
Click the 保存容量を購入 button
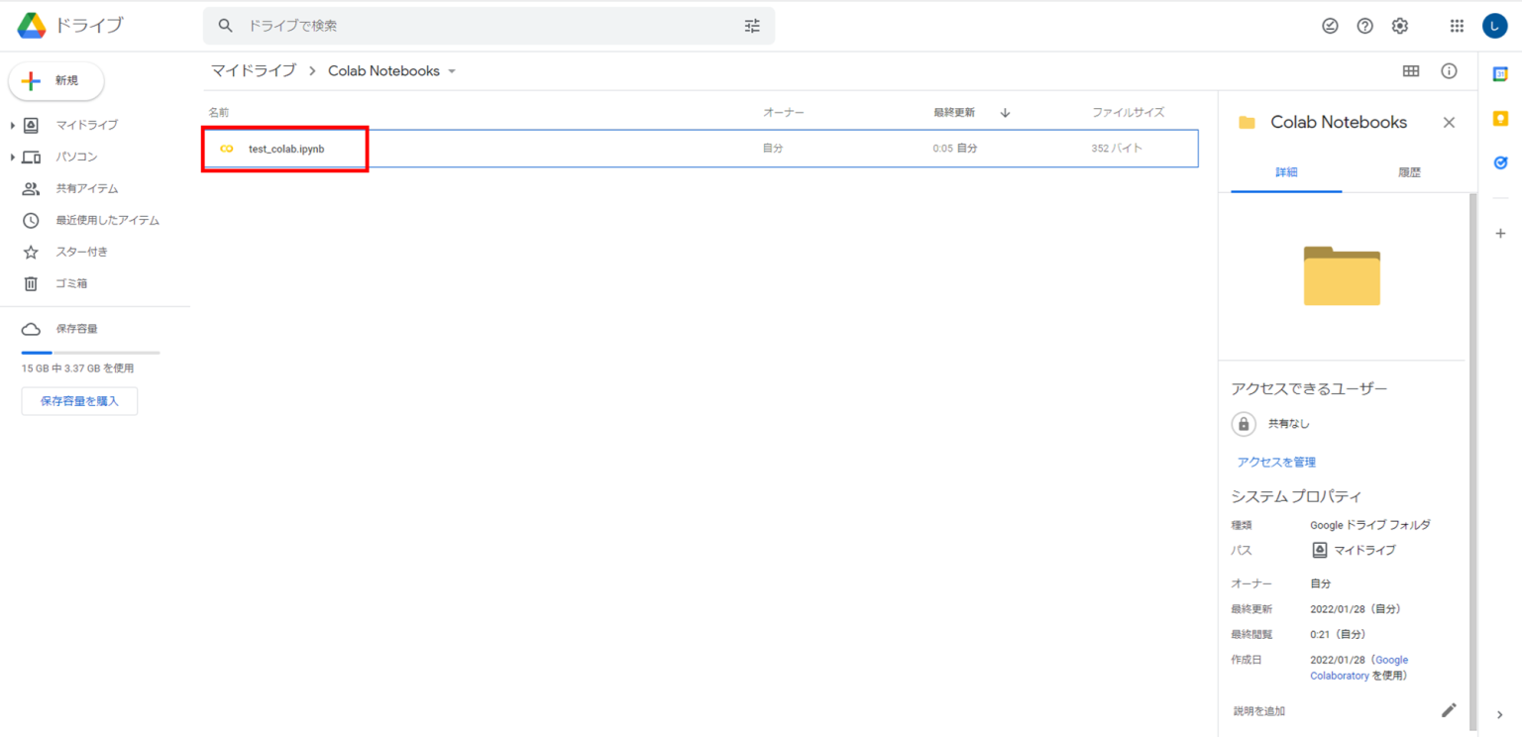coord(79,401)
